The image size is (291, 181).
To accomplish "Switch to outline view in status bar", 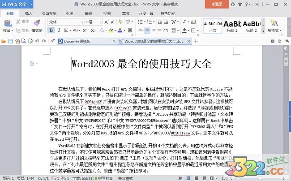I will click(197, 178).
